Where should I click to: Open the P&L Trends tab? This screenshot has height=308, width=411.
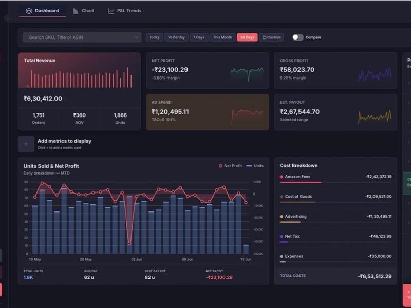(x=125, y=11)
